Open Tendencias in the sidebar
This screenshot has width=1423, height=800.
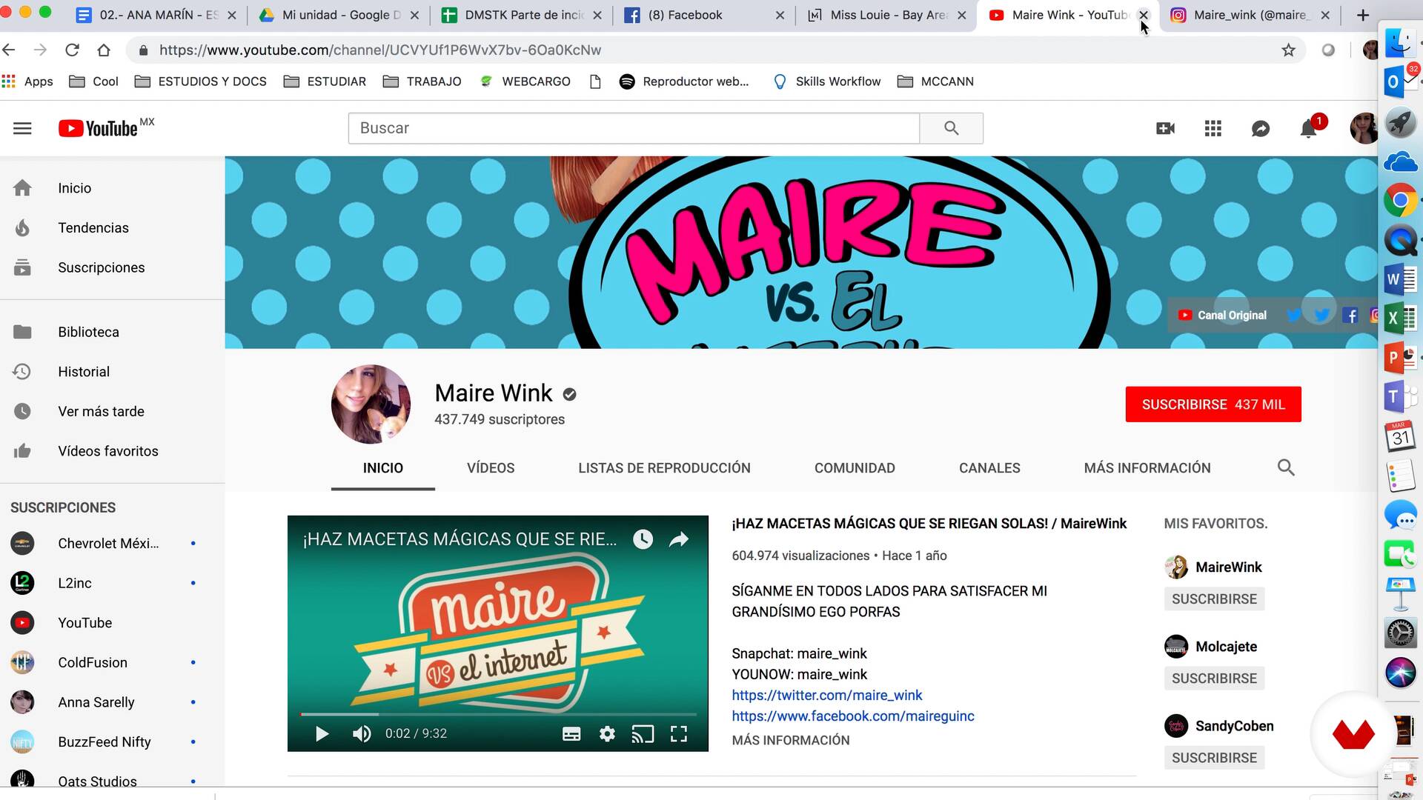tap(93, 228)
